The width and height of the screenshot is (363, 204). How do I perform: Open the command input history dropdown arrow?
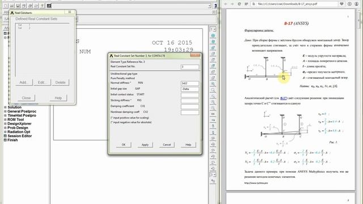[209, 6]
